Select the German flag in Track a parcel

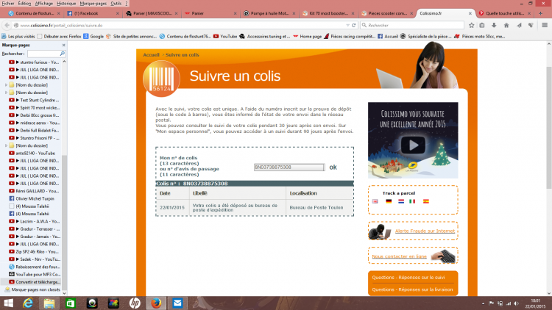[389, 201]
